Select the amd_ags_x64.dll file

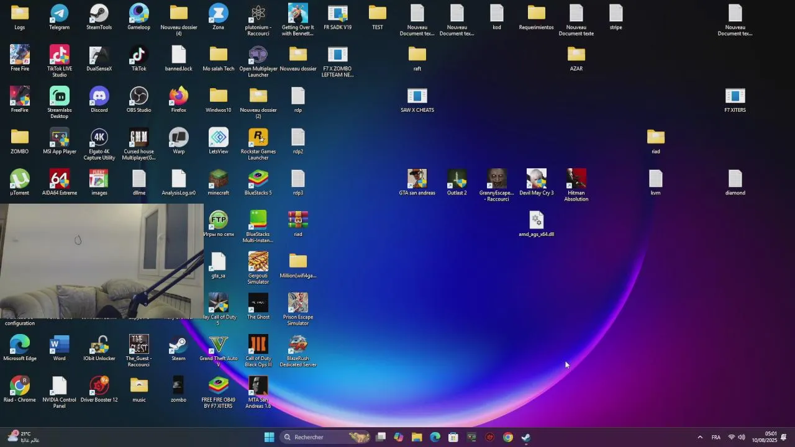(537, 223)
